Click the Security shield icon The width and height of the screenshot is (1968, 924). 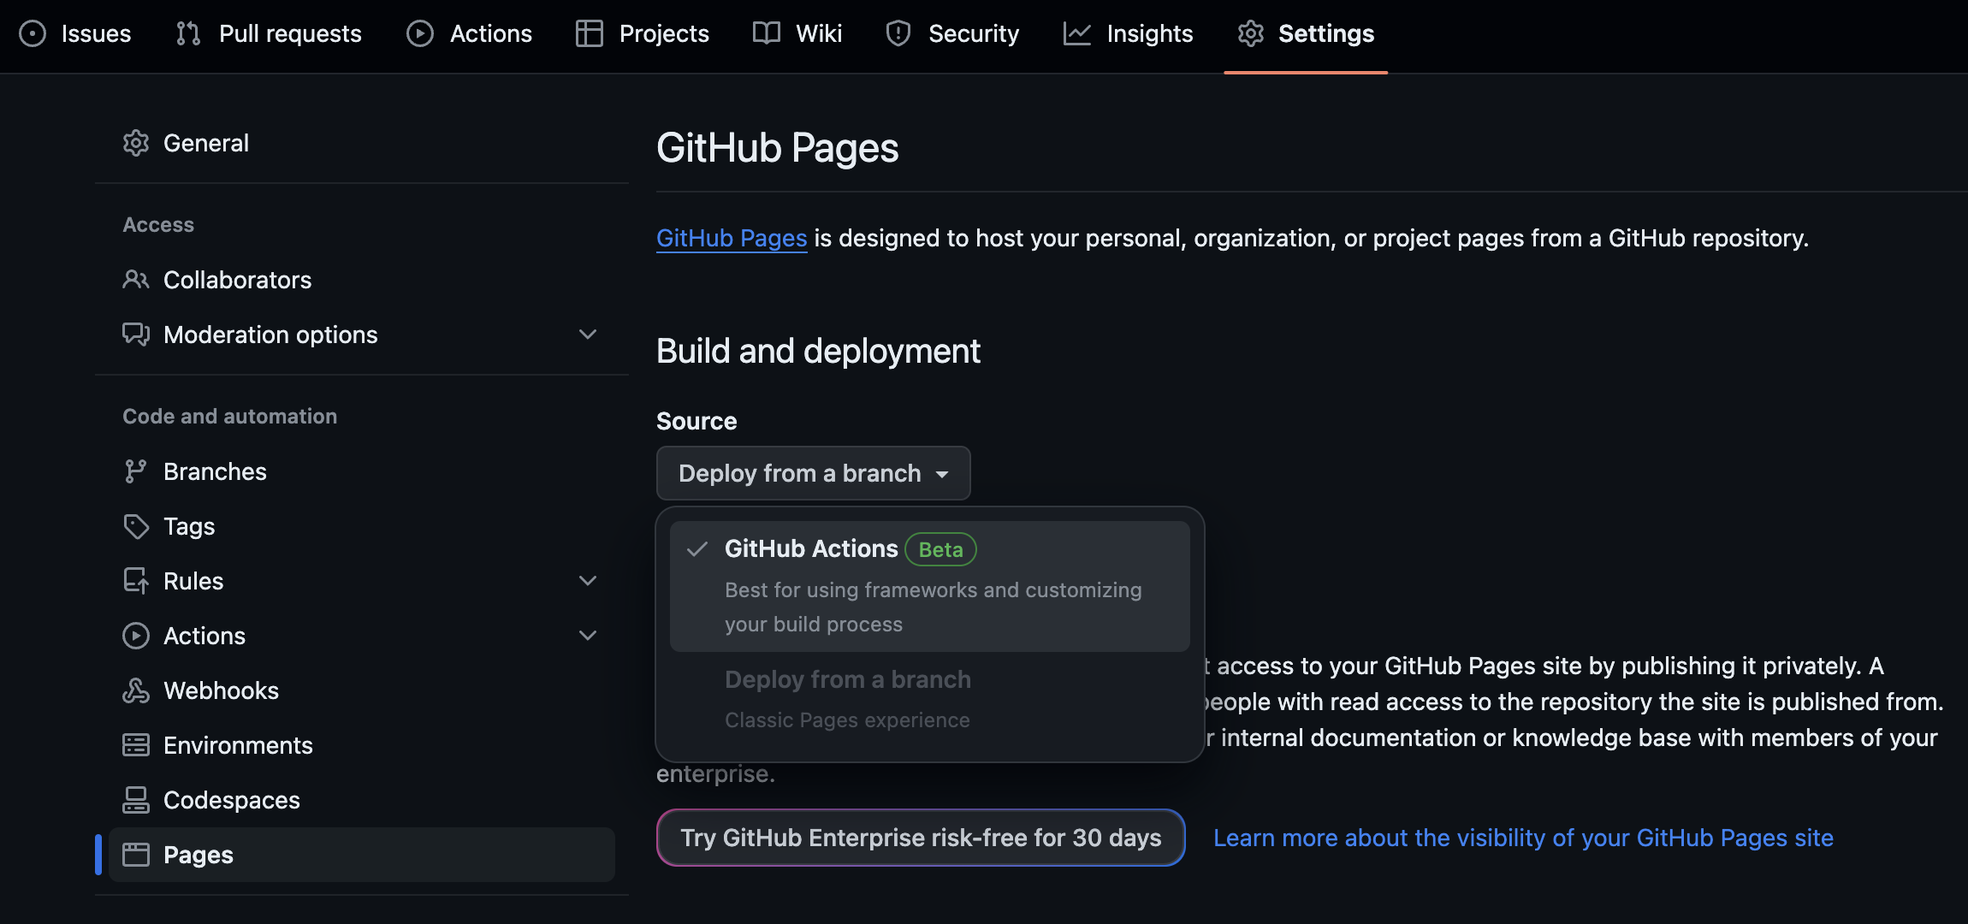pos(898,33)
